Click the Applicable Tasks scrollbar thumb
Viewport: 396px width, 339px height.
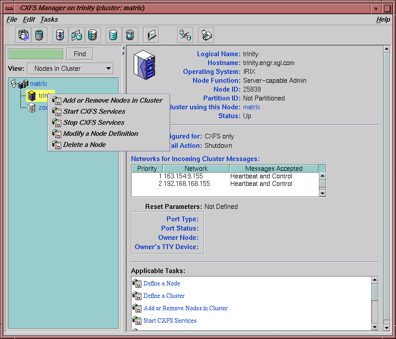point(375,292)
